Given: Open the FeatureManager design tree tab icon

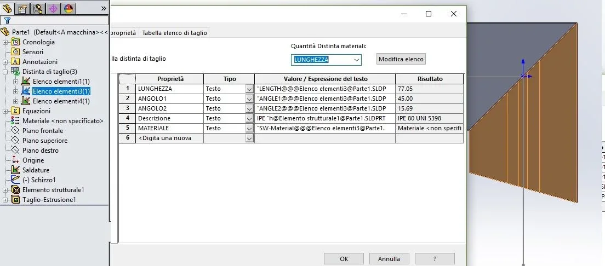Looking at the screenshot, I should pyautogui.click(x=7, y=8).
